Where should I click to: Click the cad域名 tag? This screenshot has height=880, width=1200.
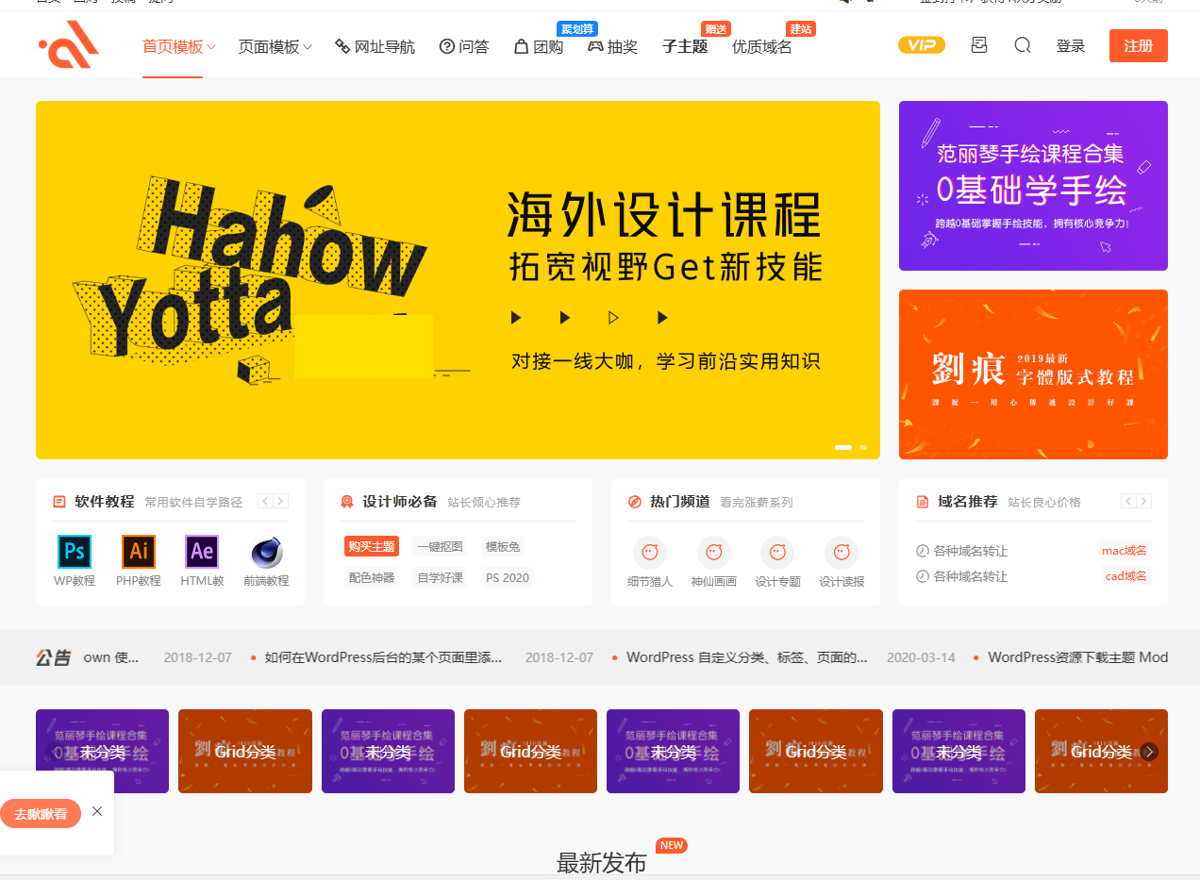point(1126,576)
